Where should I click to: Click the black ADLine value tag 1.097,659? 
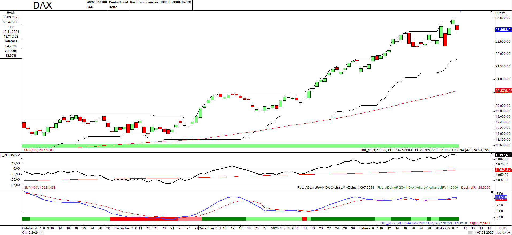click(x=503, y=155)
